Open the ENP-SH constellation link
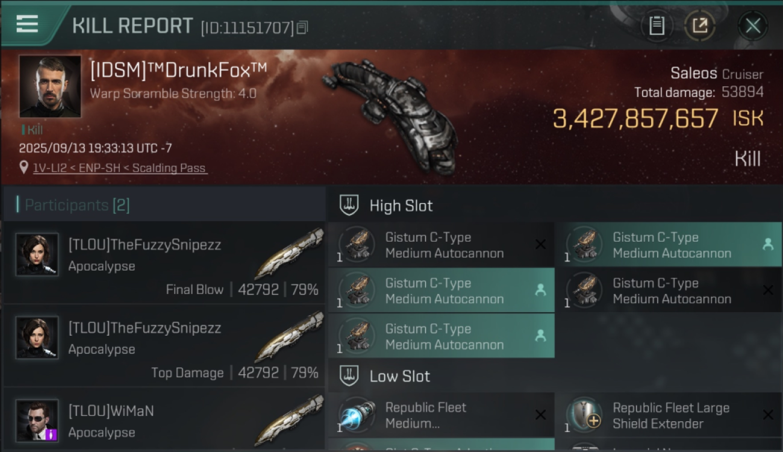The height and width of the screenshot is (452, 783). pyautogui.click(x=98, y=168)
